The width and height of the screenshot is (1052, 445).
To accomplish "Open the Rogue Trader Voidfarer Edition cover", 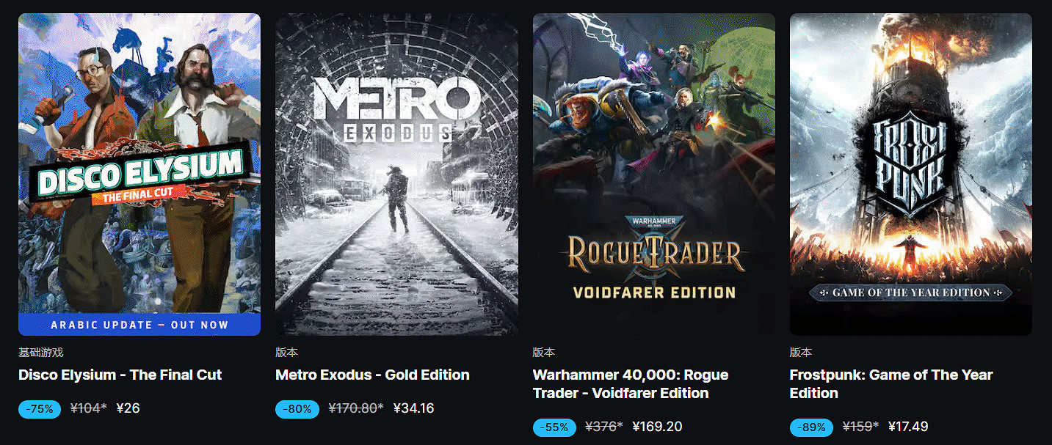I will [x=654, y=174].
